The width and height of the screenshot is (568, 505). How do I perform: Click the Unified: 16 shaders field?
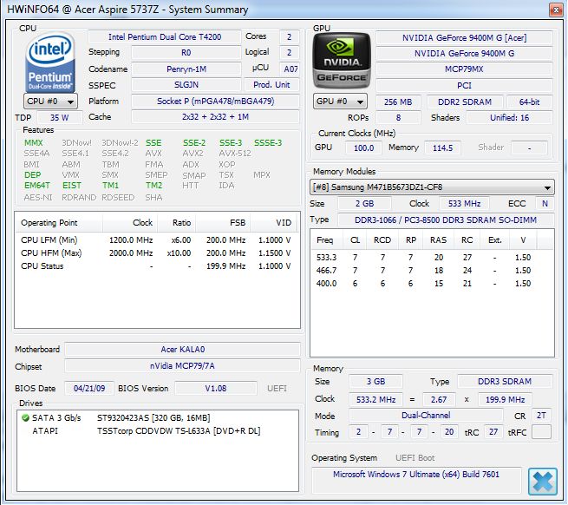[509, 118]
